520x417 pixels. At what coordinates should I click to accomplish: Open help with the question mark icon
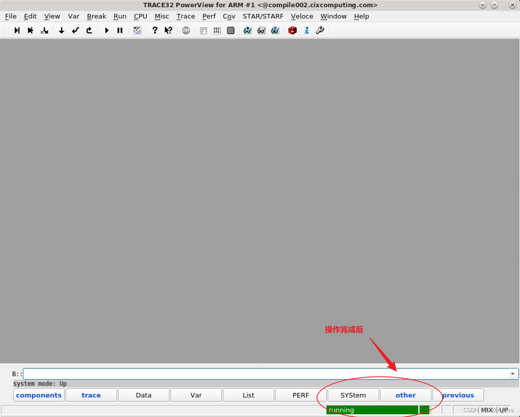pyautogui.click(x=155, y=30)
